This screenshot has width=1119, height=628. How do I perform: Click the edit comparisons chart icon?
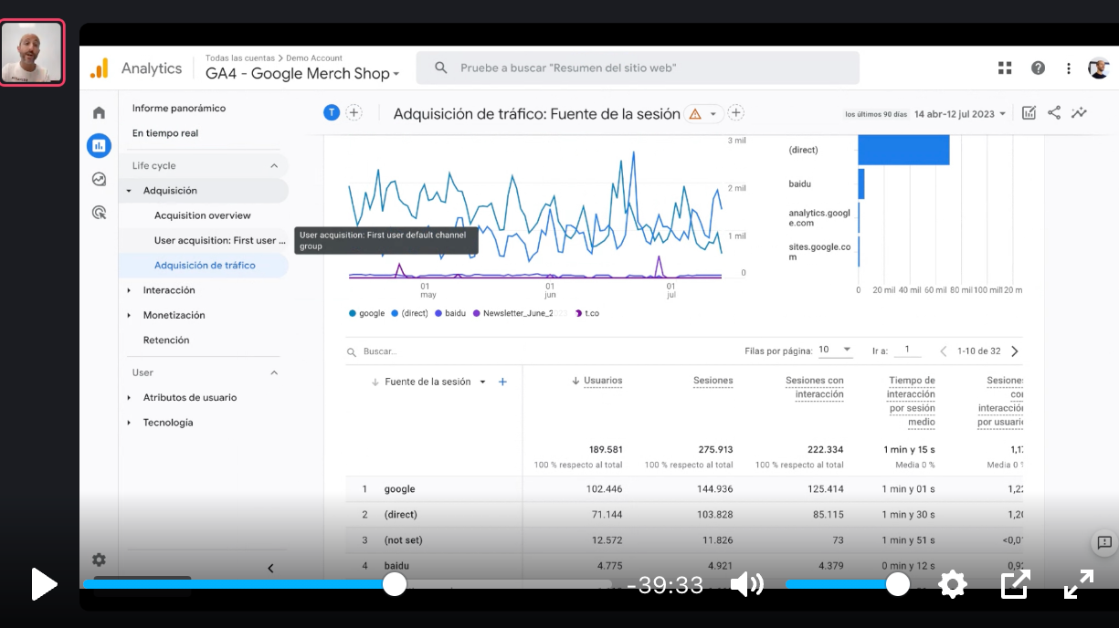pyautogui.click(x=1029, y=113)
